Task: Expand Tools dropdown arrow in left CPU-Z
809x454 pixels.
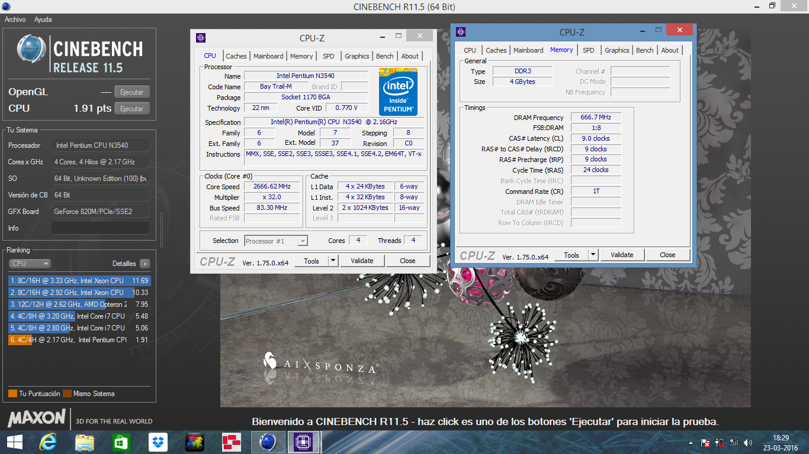Action: pos(333,261)
